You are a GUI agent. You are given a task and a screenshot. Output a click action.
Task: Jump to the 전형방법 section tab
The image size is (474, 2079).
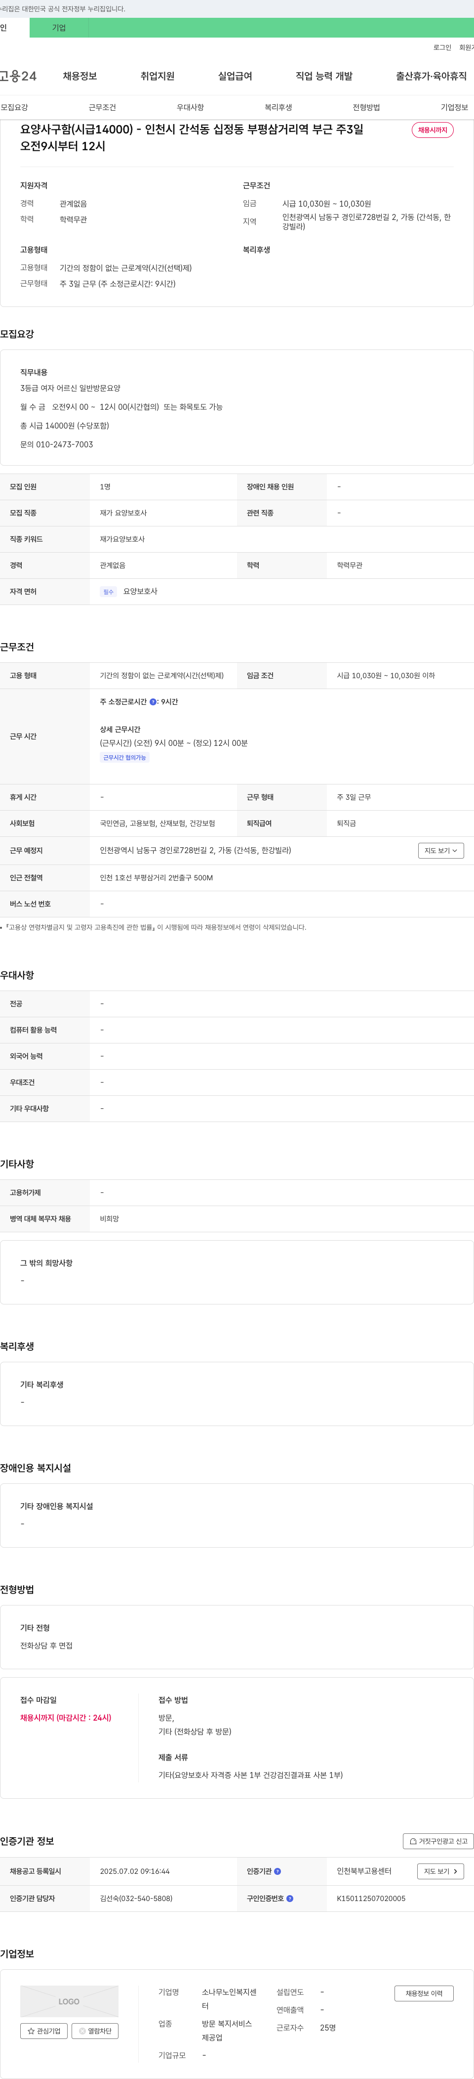point(366,107)
